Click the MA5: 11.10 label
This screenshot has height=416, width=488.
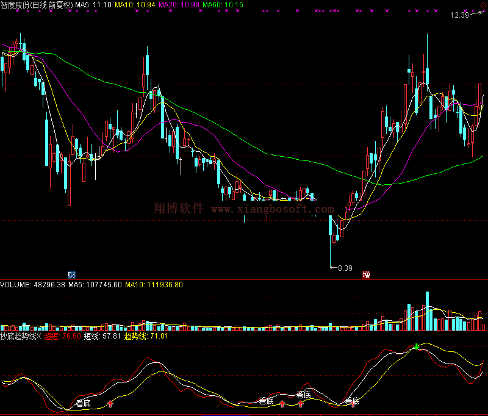[x=93, y=5]
